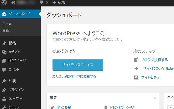Click the media icon next to メディア
174x109 pixels.
(x=4, y=52)
